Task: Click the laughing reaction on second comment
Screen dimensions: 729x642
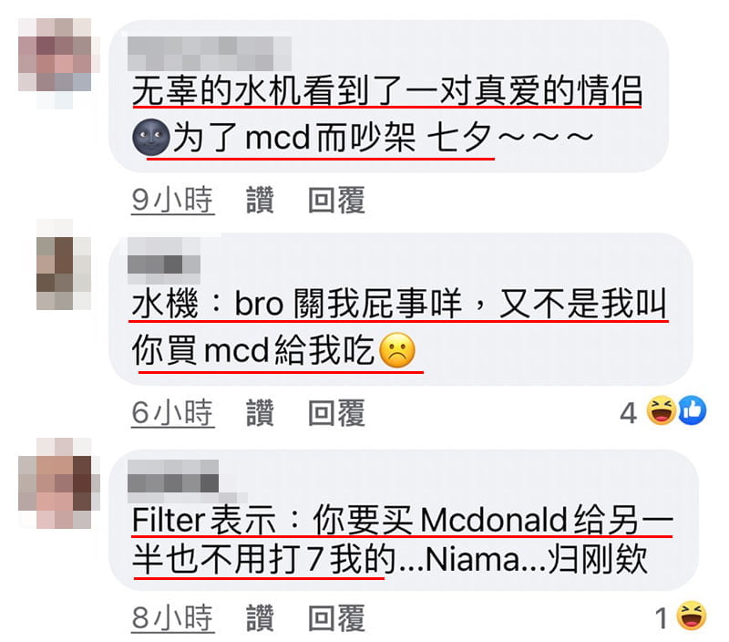Action: 662,410
